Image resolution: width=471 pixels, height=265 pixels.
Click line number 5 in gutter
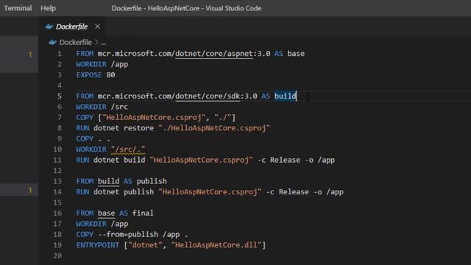60,96
